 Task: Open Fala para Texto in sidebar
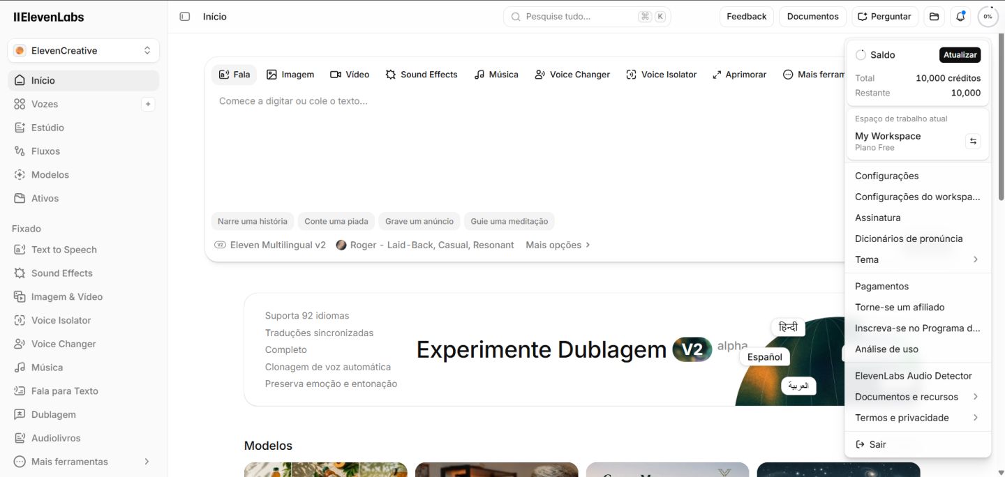84,391
